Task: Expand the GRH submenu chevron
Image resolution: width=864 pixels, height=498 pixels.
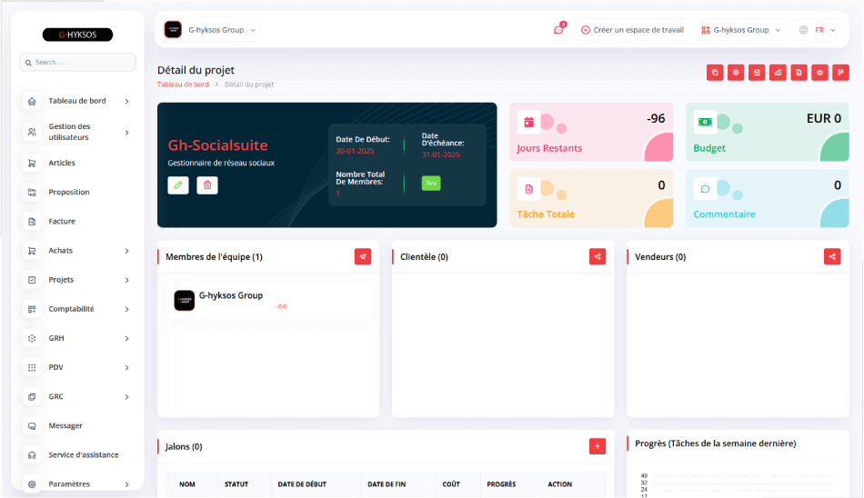Action: (x=126, y=339)
